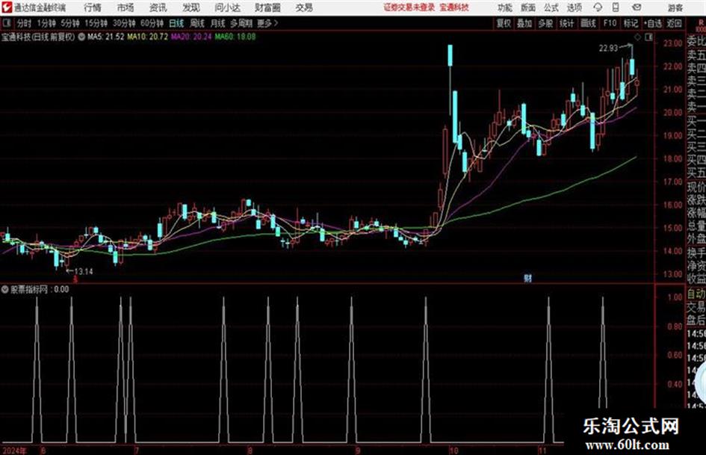Viewport: 706px width, 455px height.
Task: Switch to 月线 monthly period
Action: click(x=218, y=23)
